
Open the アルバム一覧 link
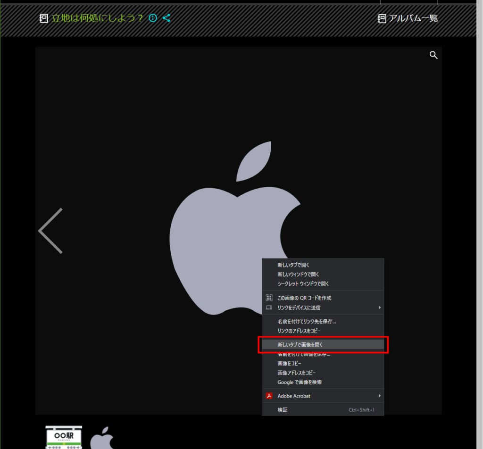coord(413,18)
